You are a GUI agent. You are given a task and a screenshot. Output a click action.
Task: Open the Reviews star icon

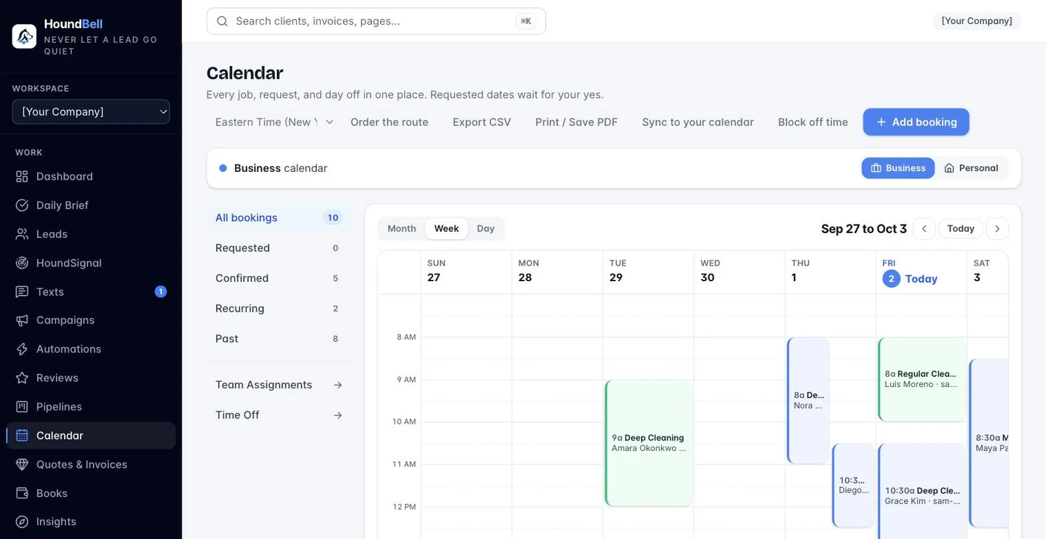[x=22, y=378]
